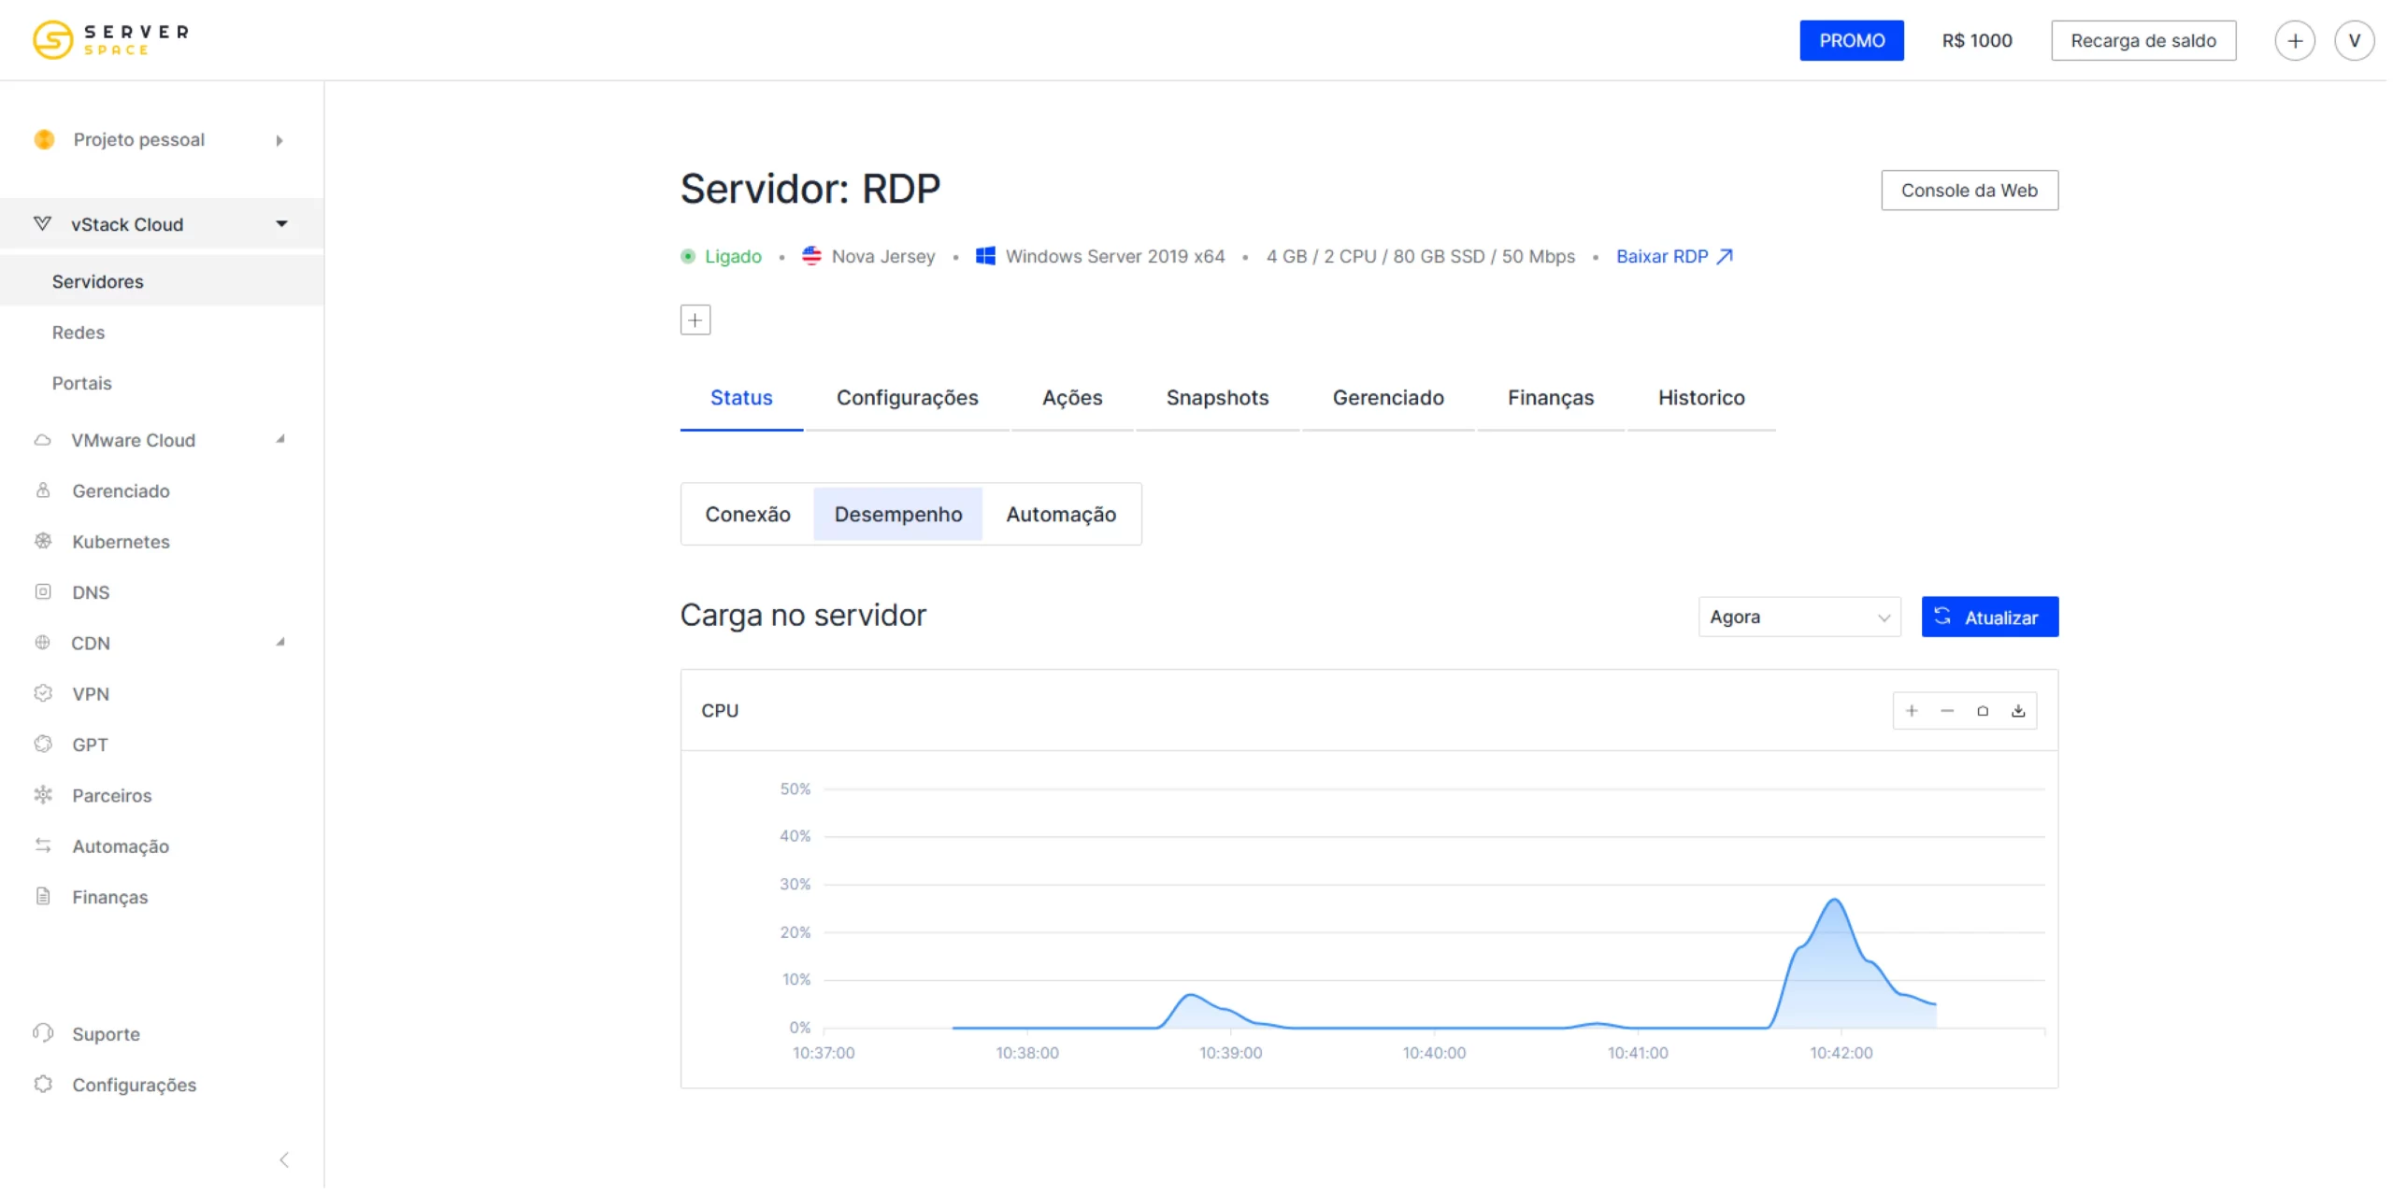Select the Automação segment toggle
The height and width of the screenshot is (1193, 2393).
pyautogui.click(x=1060, y=515)
